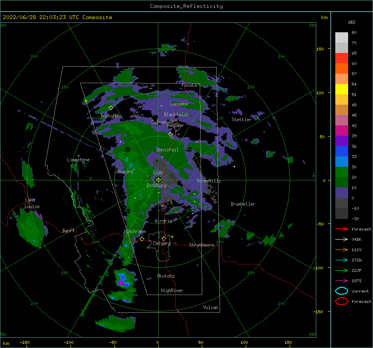
Task: Click the Lake Louise label
Action: click(x=32, y=203)
